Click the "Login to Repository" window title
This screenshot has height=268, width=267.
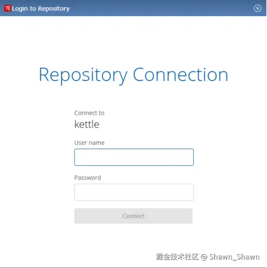pos(41,8)
